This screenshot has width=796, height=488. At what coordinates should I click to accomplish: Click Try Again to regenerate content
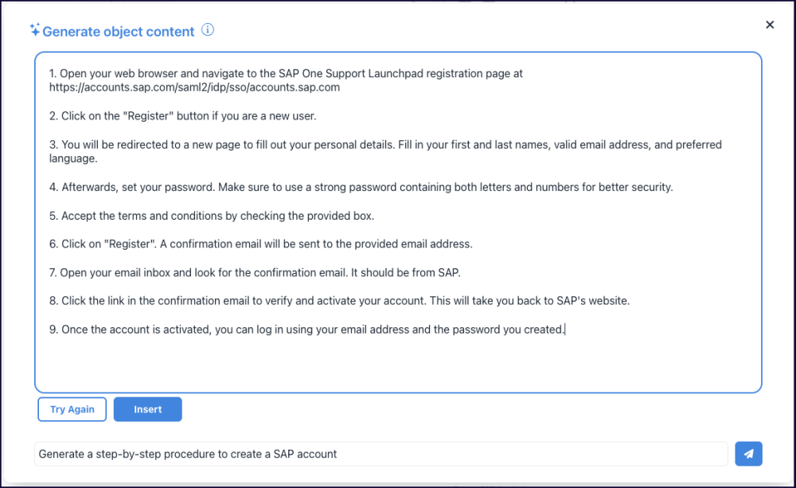point(72,409)
